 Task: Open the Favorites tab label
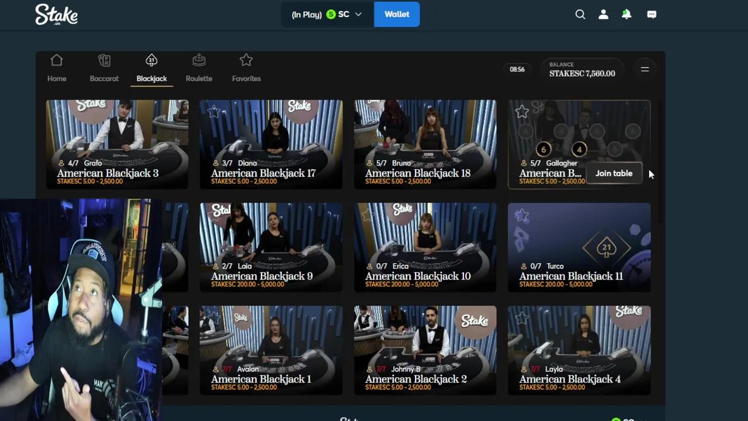(246, 78)
